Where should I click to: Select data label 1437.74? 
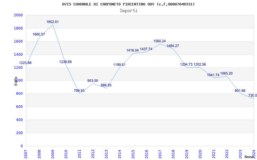pyautogui.click(x=146, y=49)
